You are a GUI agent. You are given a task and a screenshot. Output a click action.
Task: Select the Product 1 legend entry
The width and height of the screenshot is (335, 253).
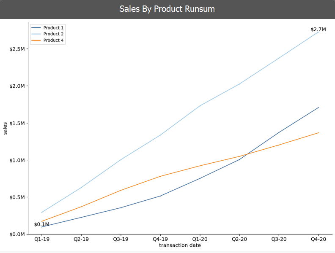(x=47, y=28)
